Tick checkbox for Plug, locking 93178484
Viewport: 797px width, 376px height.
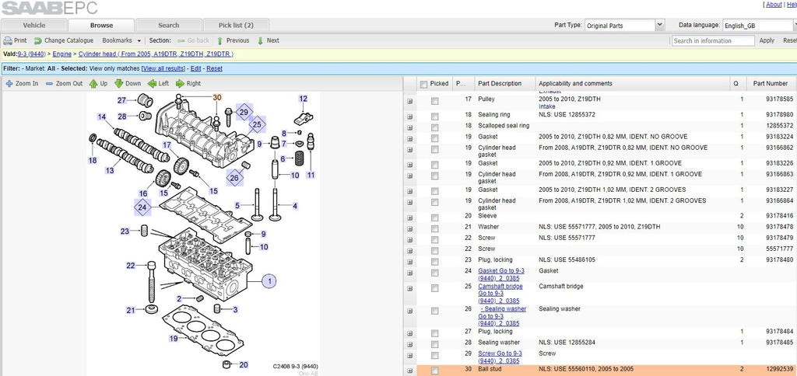tap(434, 333)
